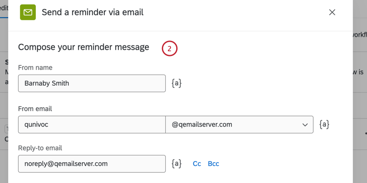Expand the domain list chevron arrow
Image resolution: width=367 pixels, height=183 pixels.
[305, 124]
